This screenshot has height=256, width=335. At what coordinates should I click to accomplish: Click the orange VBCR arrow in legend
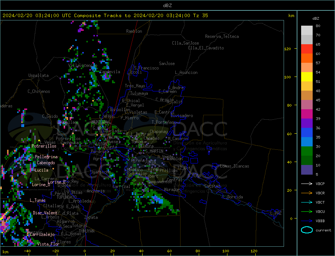click(x=307, y=193)
